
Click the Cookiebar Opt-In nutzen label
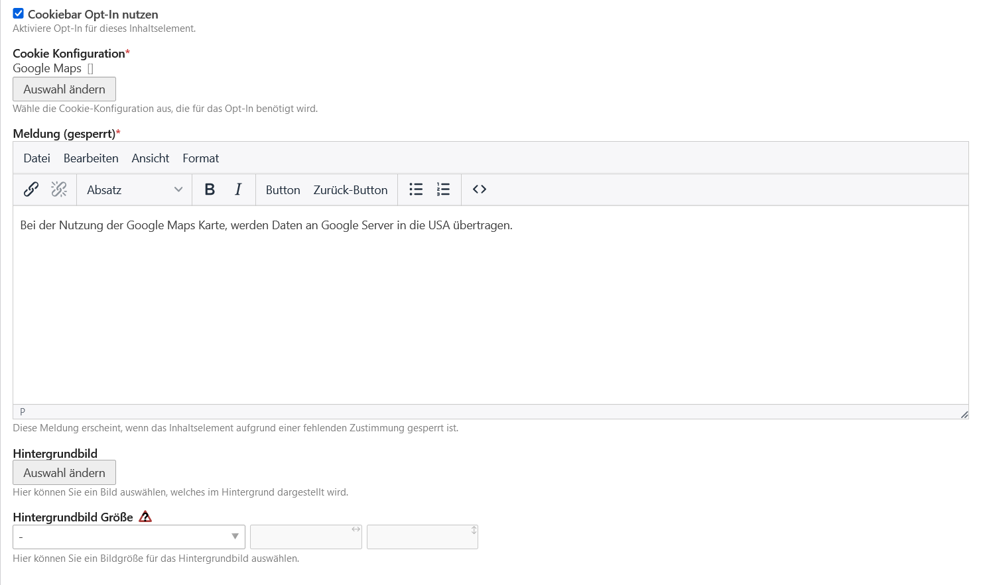tap(93, 15)
